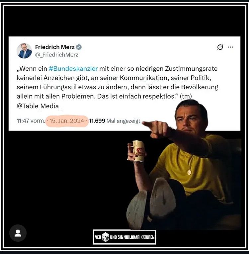Click the blue verified badge beside Friedrich Merz

pyautogui.click(x=79, y=47)
